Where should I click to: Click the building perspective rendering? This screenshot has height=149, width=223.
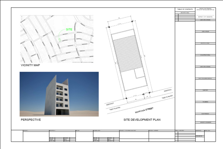pos(59,94)
